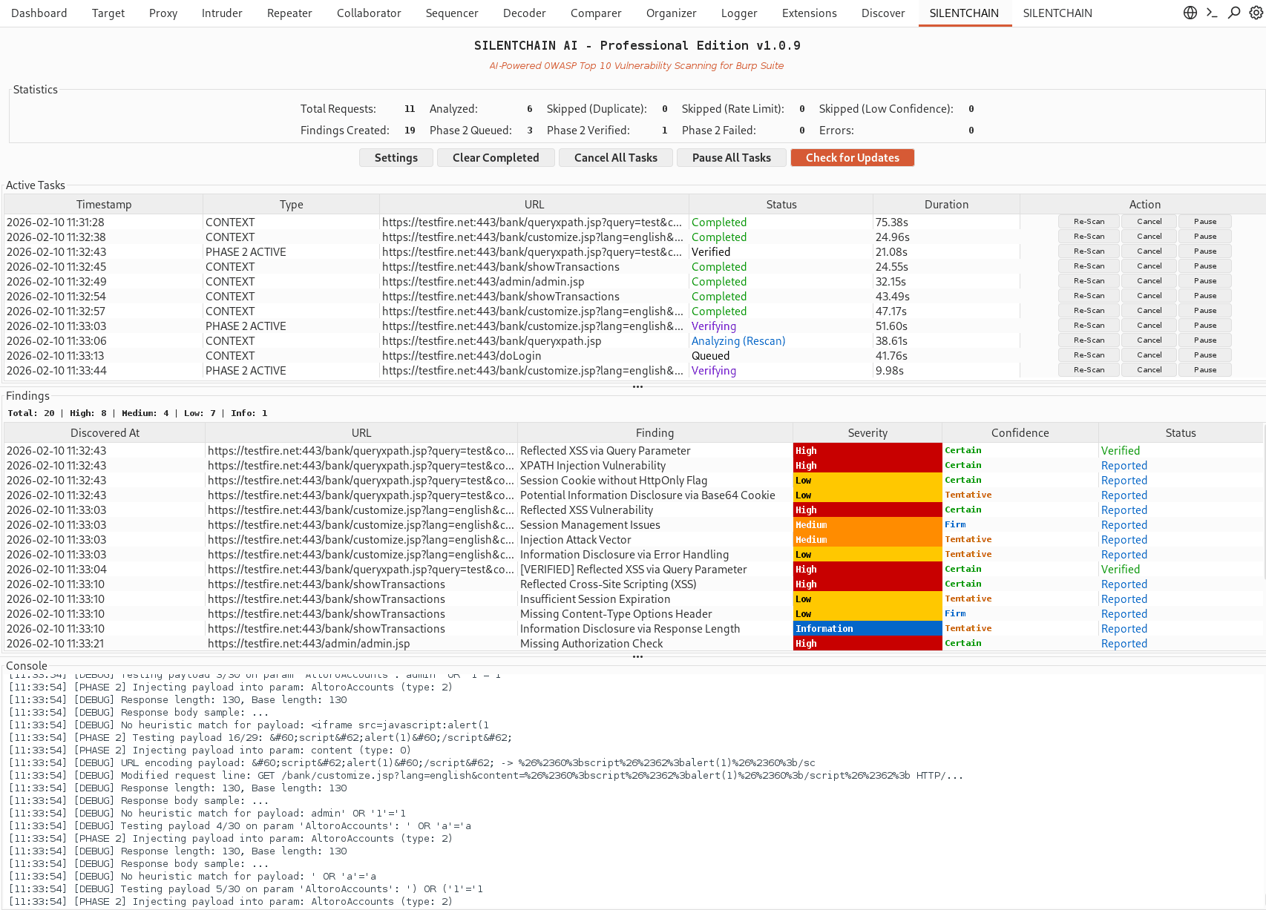
Task: Click the Check for Updates button
Action: [852, 157]
